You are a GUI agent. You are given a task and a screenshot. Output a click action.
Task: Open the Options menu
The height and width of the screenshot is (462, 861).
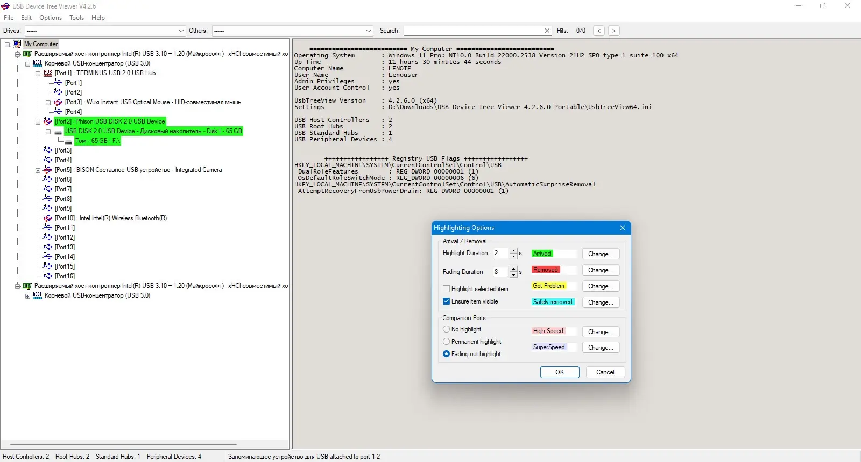pos(51,18)
